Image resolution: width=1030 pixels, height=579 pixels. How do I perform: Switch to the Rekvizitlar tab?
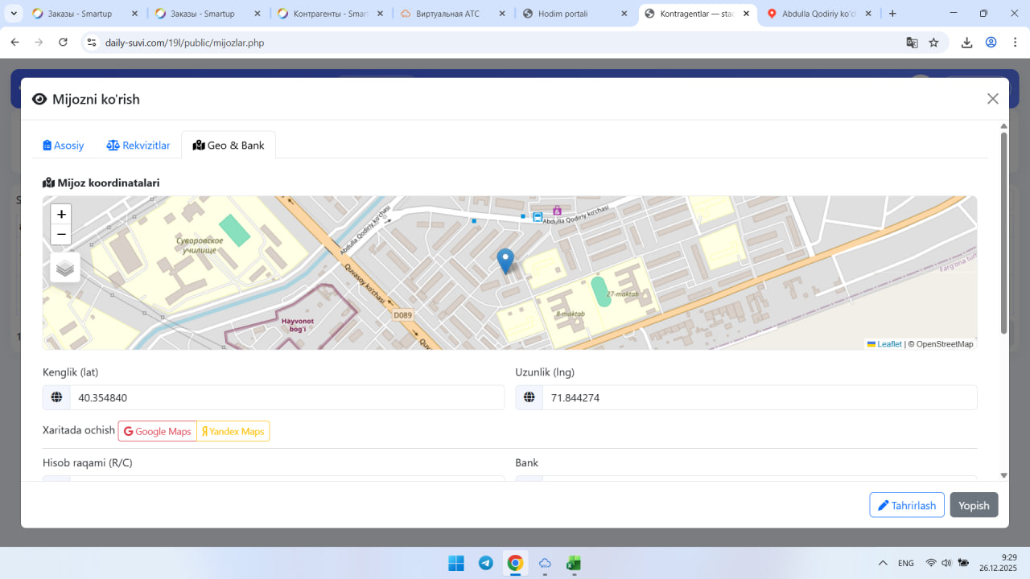(138, 146)
